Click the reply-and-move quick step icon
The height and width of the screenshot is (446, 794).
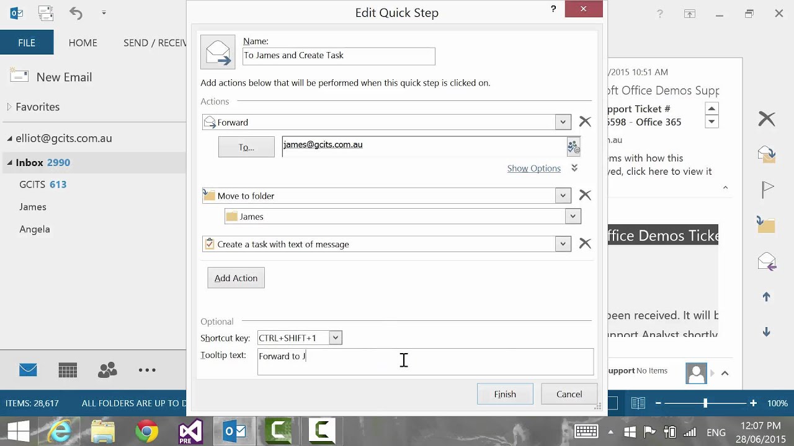tap(767, 154)
